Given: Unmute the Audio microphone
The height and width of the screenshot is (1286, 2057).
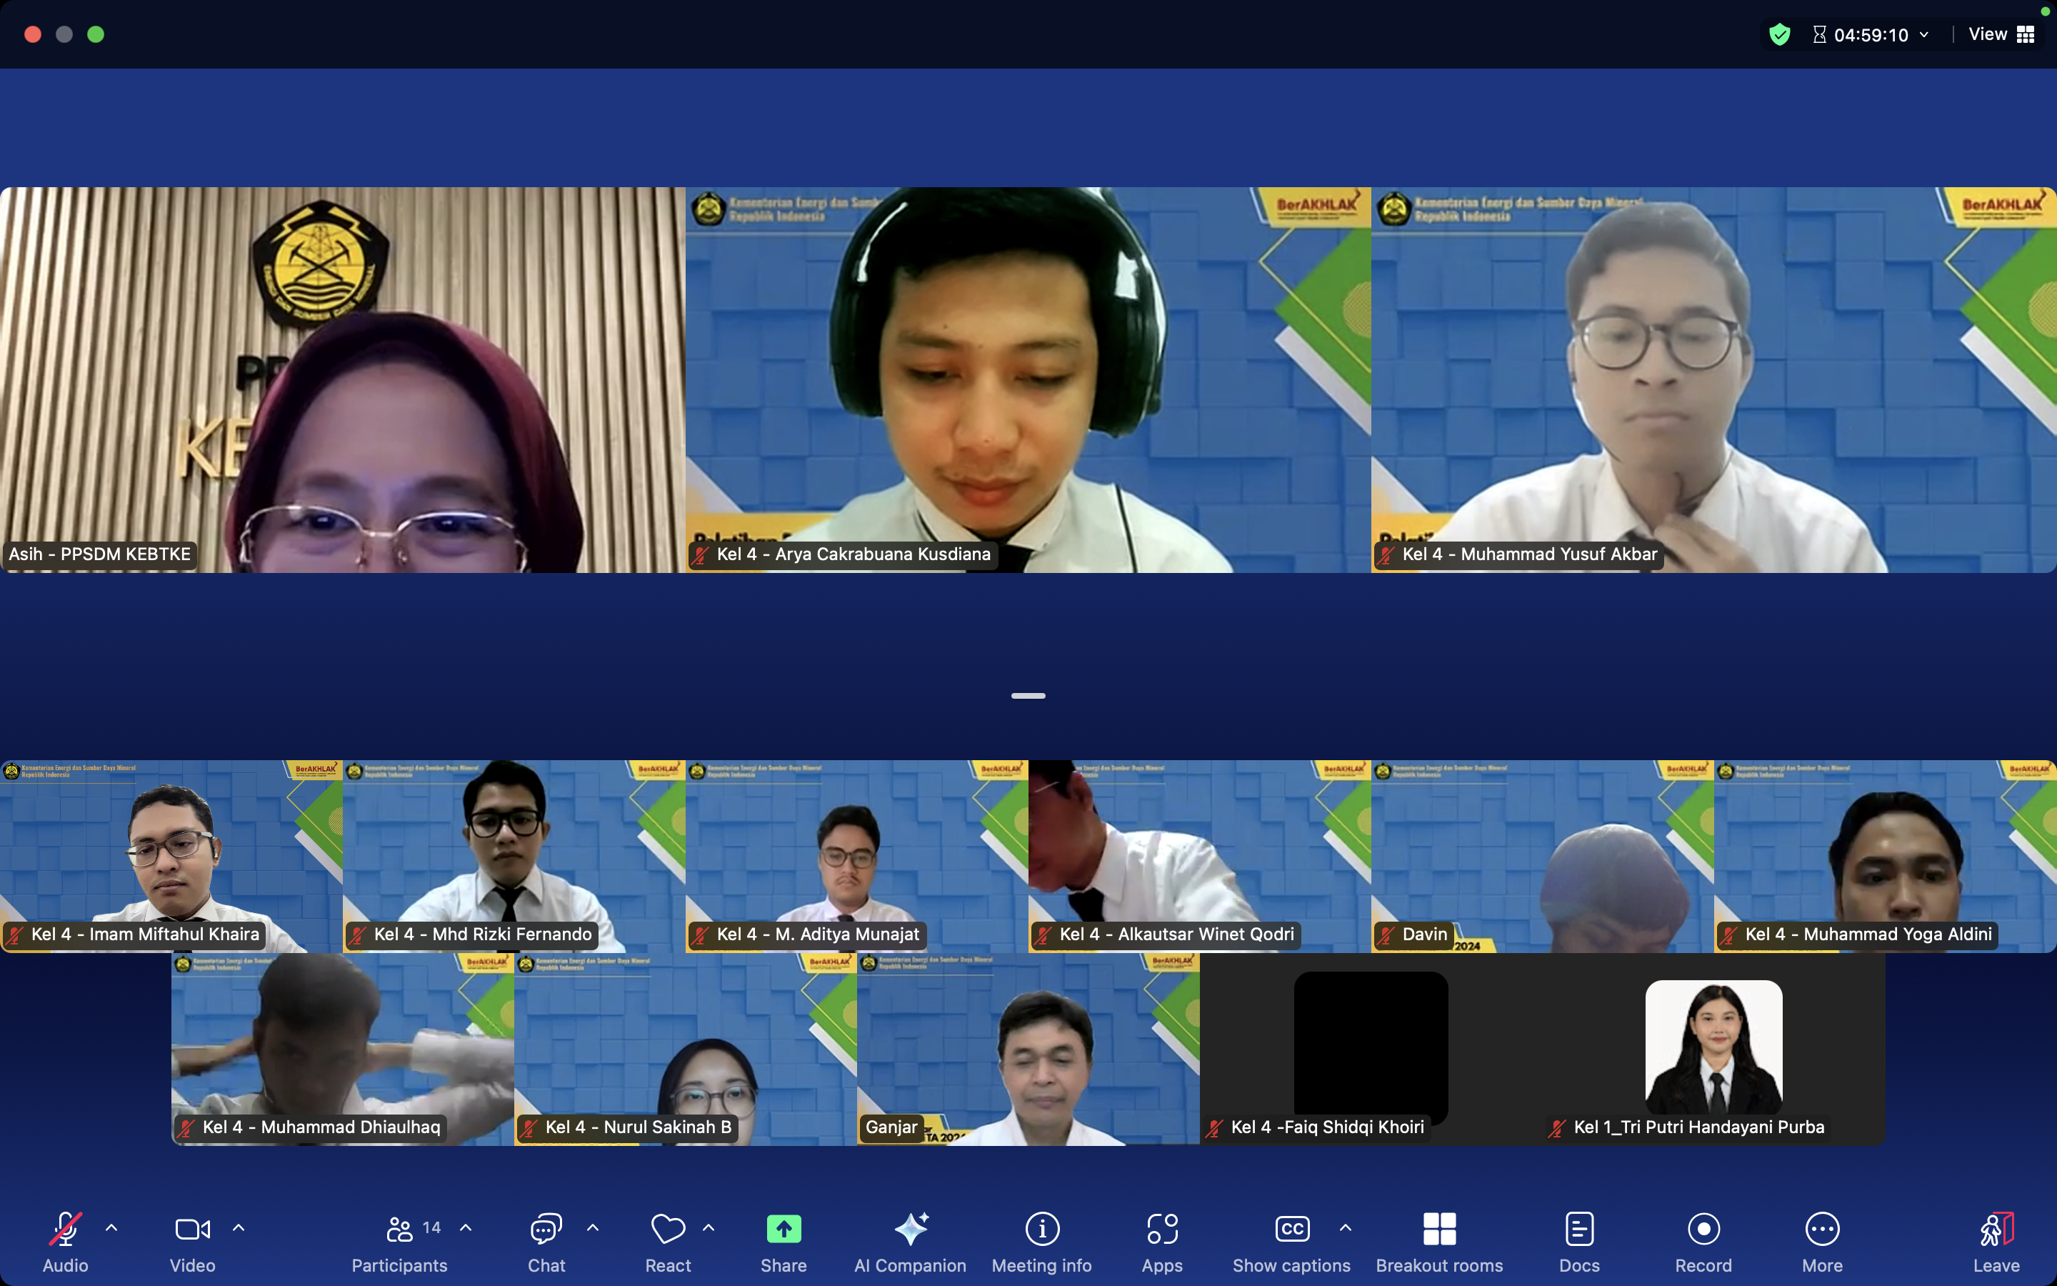Looking at the screenshot, I should pos(66,1229).
